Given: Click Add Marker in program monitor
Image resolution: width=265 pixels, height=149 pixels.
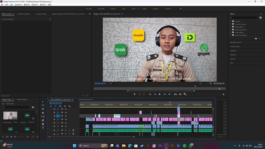Looking at the screenshot, I should pos(134,94).
